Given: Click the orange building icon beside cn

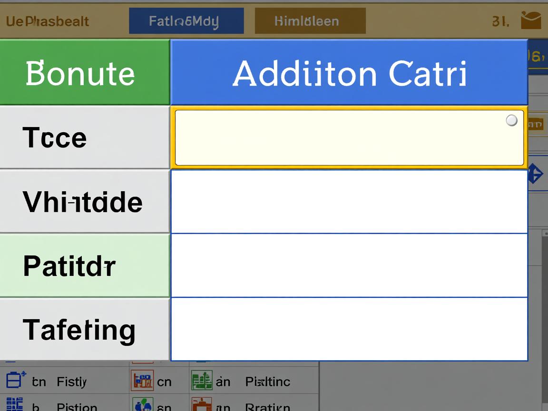Looking at the screenshot, I should coord(142,381).
